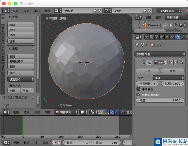
Task: Pin the properties context with pin icon
Action: 137,45
